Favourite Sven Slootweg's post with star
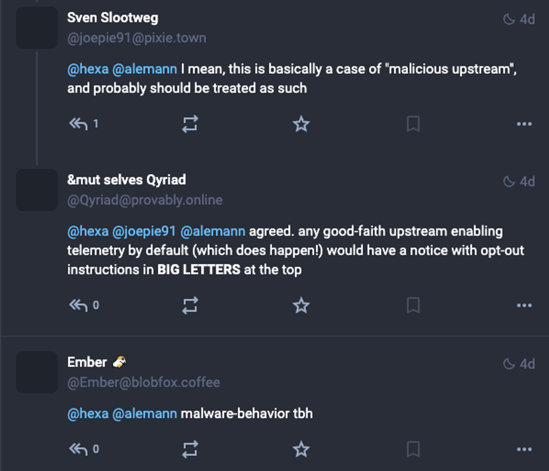Screen dimensions: 549x471 pyautogui.click(x=301, y=124)
